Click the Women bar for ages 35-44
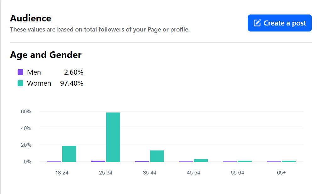The height and width of the screenshot is (194, 320). (157, 156)
